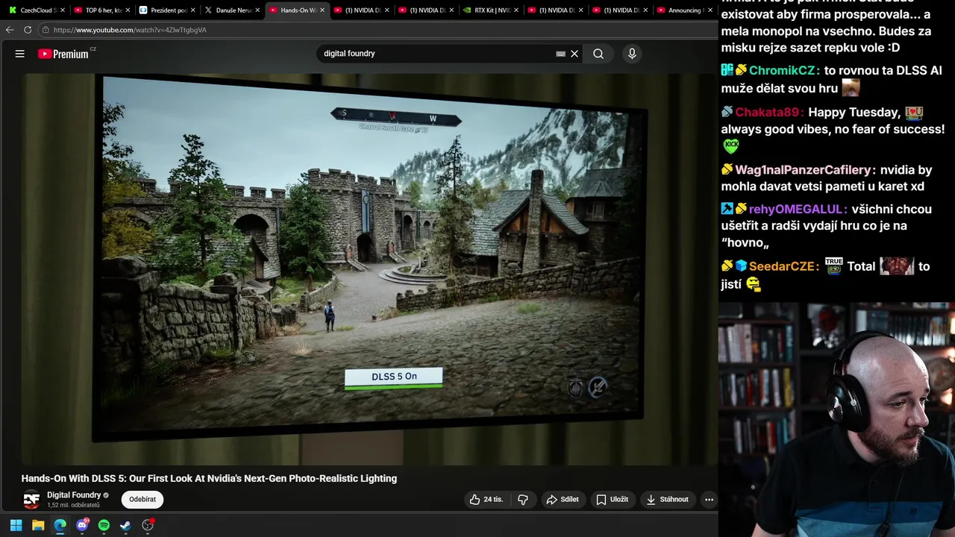Viewport: 955px width, 537px height.
Task: Open Discord from the taskbar
Action: [x=82, y=525]
